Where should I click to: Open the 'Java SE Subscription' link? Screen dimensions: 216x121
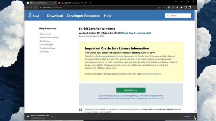[151, 74]
